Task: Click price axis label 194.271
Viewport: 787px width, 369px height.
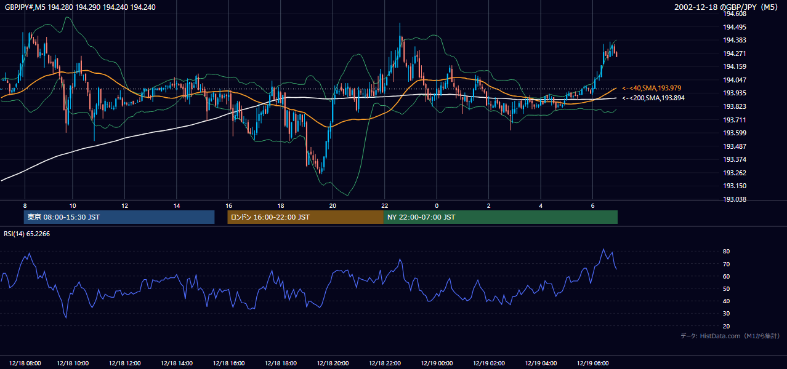Action: pos(735,54)
